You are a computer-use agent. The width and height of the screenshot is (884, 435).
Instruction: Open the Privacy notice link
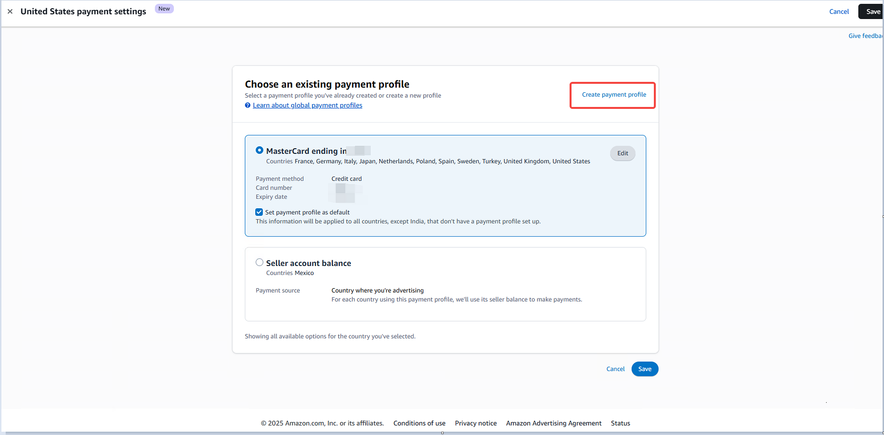click(475, 423)
